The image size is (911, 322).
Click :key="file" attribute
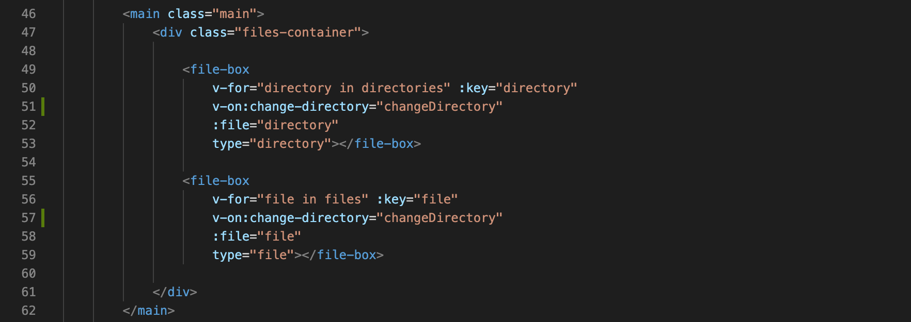tap(417, 199)
